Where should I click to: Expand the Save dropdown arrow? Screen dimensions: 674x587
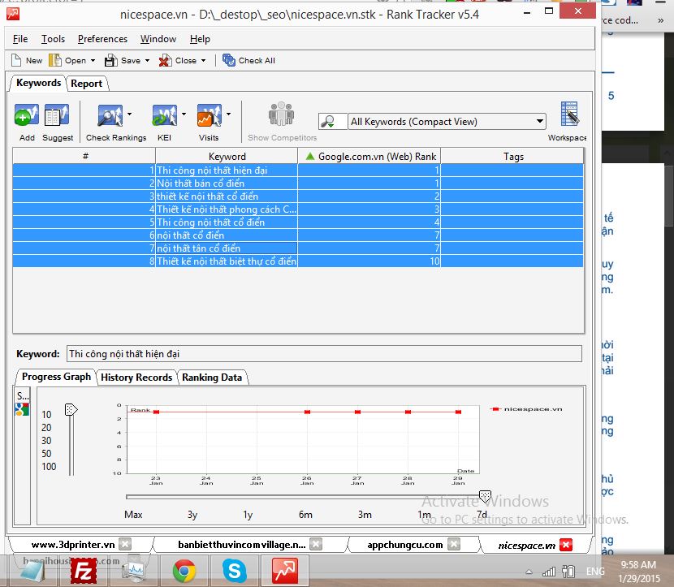tap(147, 61)
